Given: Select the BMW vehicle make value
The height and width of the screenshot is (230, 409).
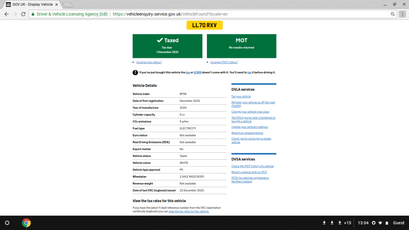Looking at the screenshot, I should [x=183, y=94].
